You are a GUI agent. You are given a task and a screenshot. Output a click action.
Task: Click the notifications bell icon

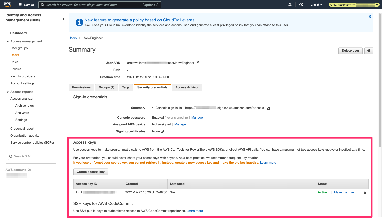pos(290,5)
